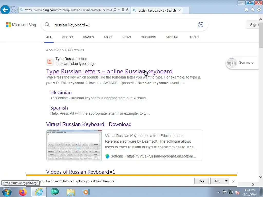This screenshot has height=197, width=263.
Task: Click the address bar search magnifier icon
Action: 115,10
